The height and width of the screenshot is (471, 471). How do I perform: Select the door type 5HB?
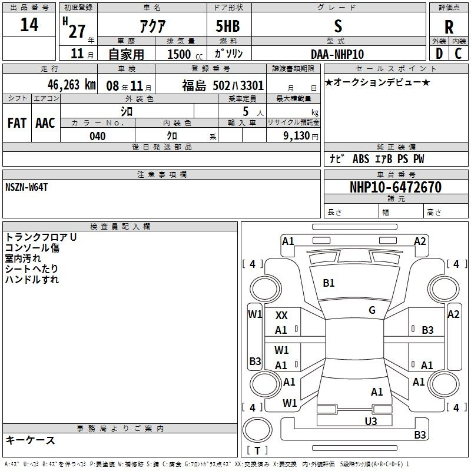[x=228, y=26]
